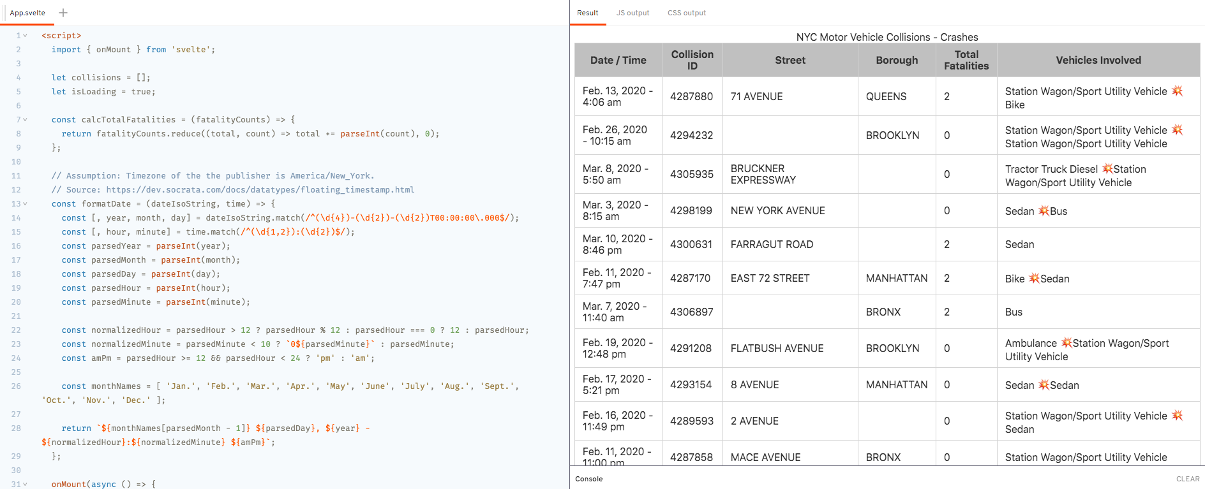Switch to the Result tab

pos(588,13)
